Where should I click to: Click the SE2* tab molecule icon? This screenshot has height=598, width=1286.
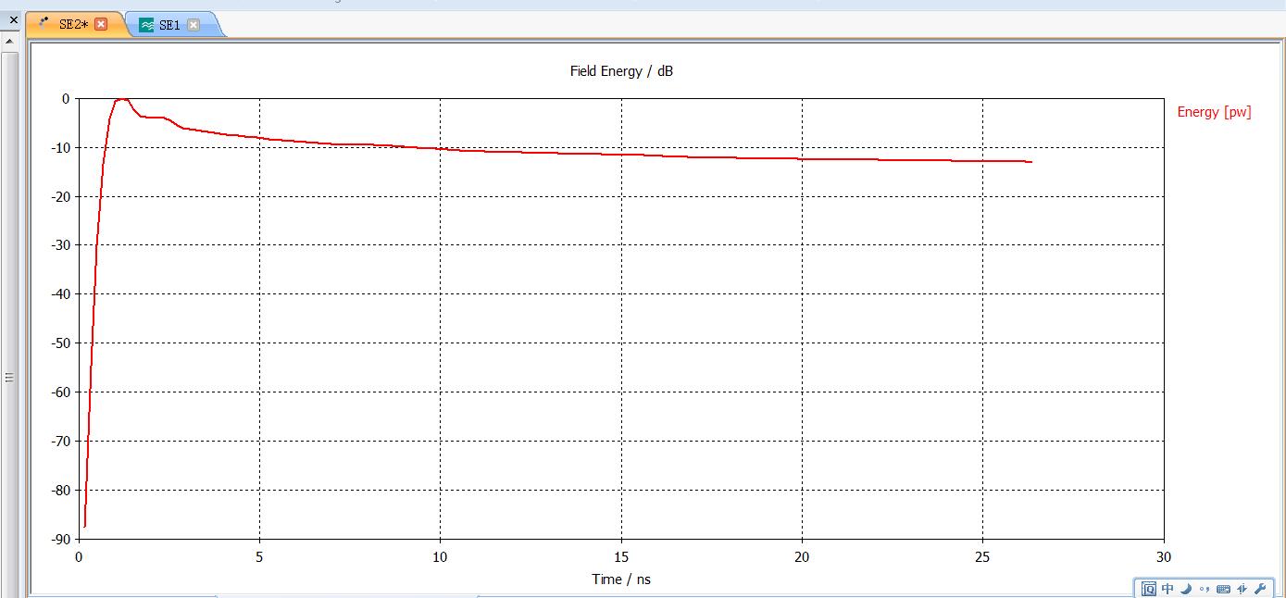tap(44, 23)
